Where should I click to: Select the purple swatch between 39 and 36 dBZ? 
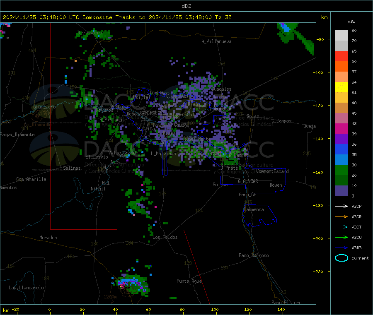tap(342, 139)
